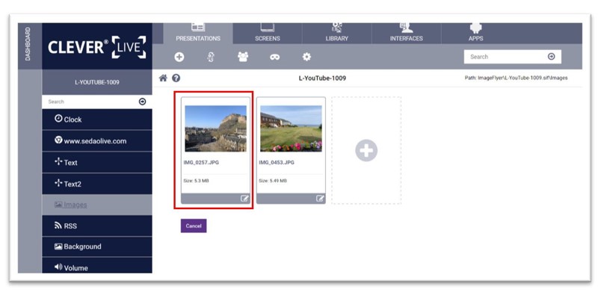Image resolution: width=601 pixels, height=295 pixels.
Task: Open help question mark icon
Action: tap(176, 78)
